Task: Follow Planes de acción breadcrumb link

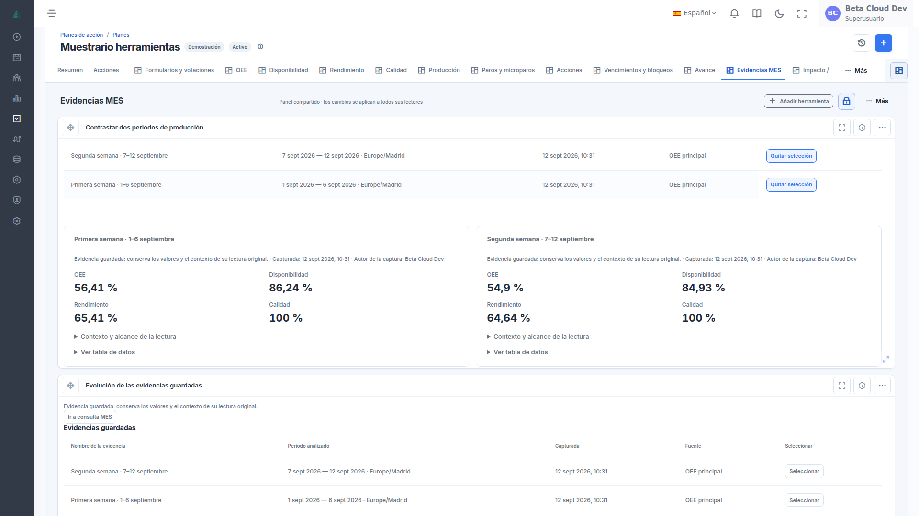Action: click(82, 35)
